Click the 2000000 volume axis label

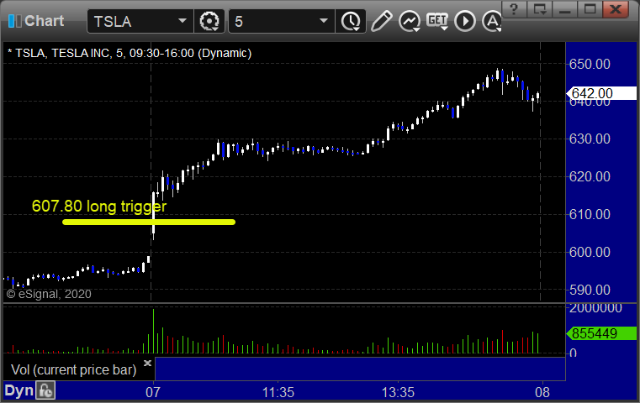point(595,308)
